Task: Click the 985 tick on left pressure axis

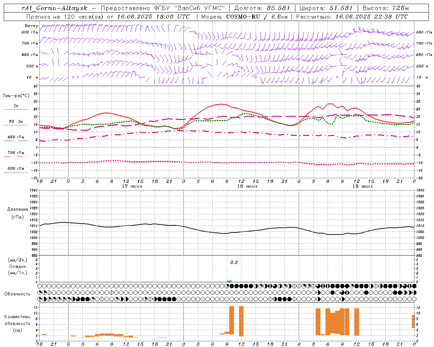Action: click(x=34, y=256)
